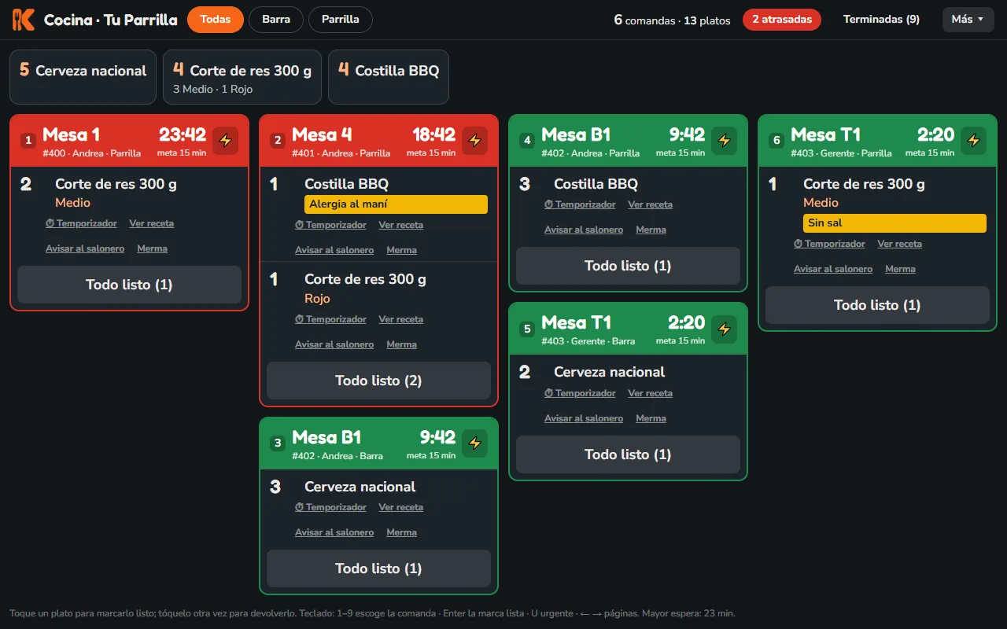Screen dimensions: 1007x629
Task: Toggle the lightning urgent icon on Mesa 4
Action: click(474, 141)
